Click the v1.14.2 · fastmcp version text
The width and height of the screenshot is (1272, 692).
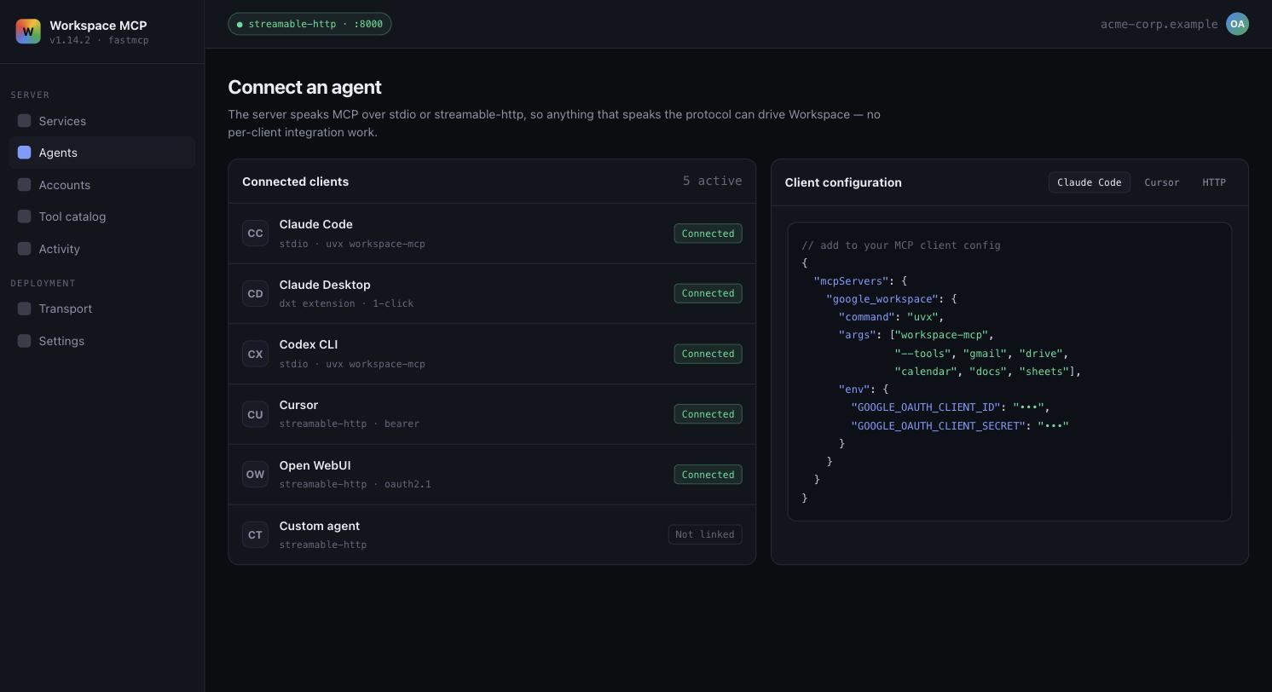(99, 40)
